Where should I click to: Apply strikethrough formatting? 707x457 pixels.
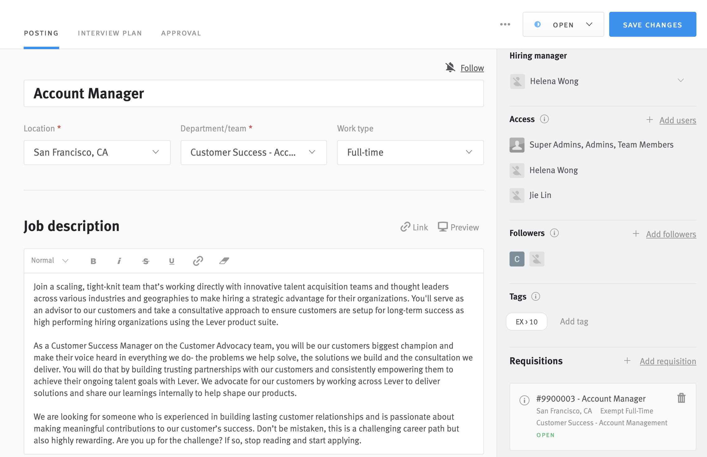pyautogui.click(x=146, y=261)
